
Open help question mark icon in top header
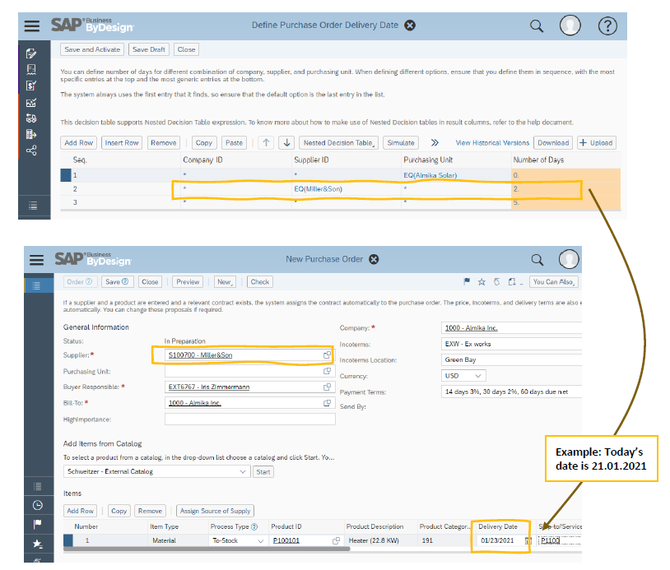coord(607,26)
